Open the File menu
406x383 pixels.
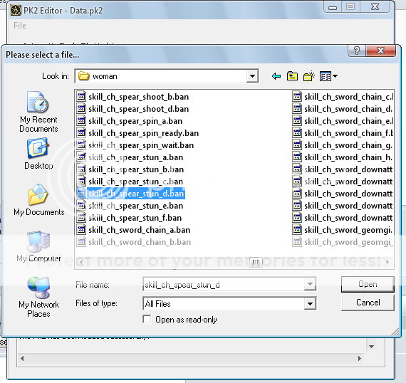pos(20,26)
